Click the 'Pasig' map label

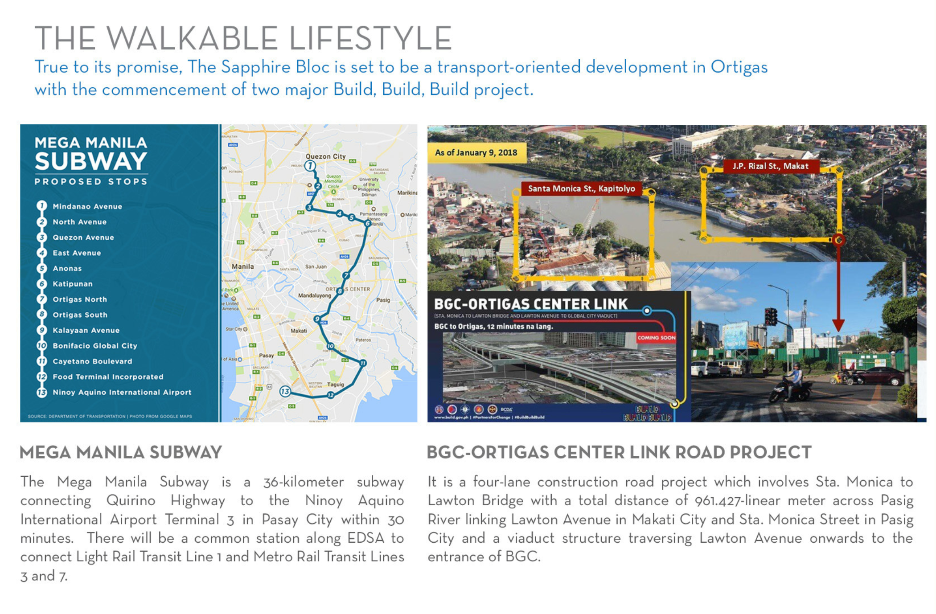[383, 300]
